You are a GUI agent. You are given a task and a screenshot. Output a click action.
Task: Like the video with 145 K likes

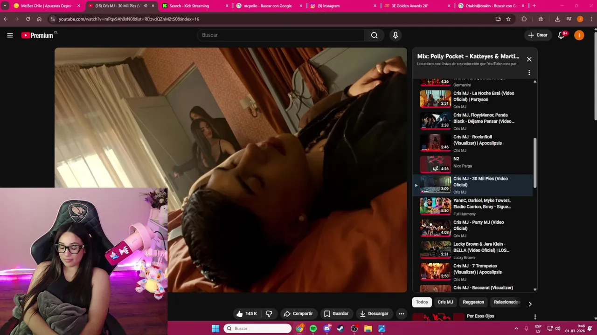tap(247, 314)
